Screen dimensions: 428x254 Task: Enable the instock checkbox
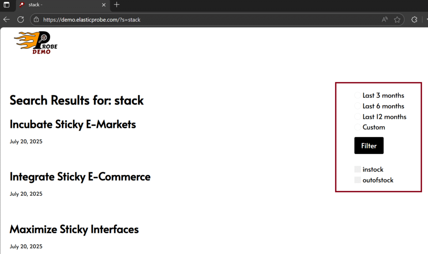click(358, 169)
